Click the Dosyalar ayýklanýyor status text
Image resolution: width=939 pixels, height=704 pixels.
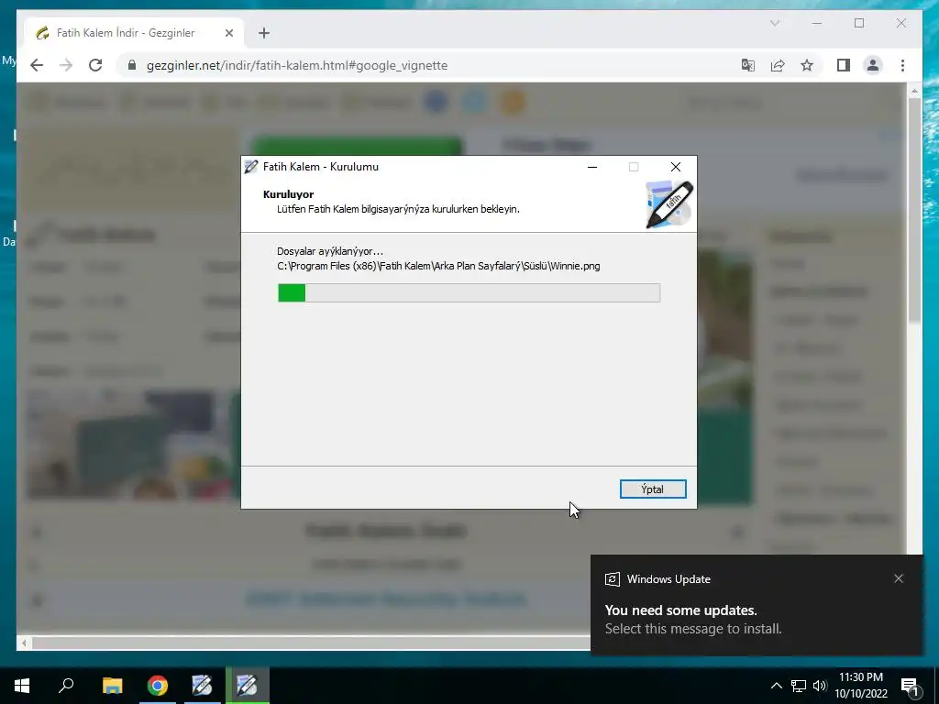pos(330,251)
